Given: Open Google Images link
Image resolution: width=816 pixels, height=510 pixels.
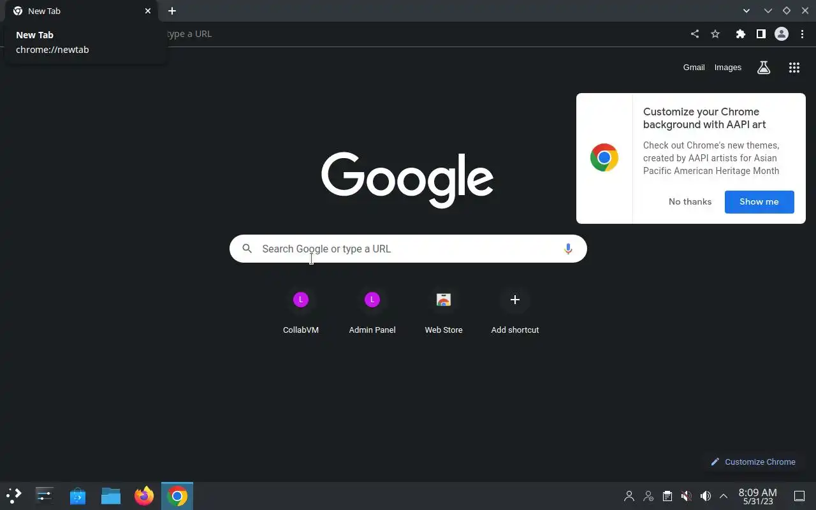Looking at the screenshot, I should (728, 67).
